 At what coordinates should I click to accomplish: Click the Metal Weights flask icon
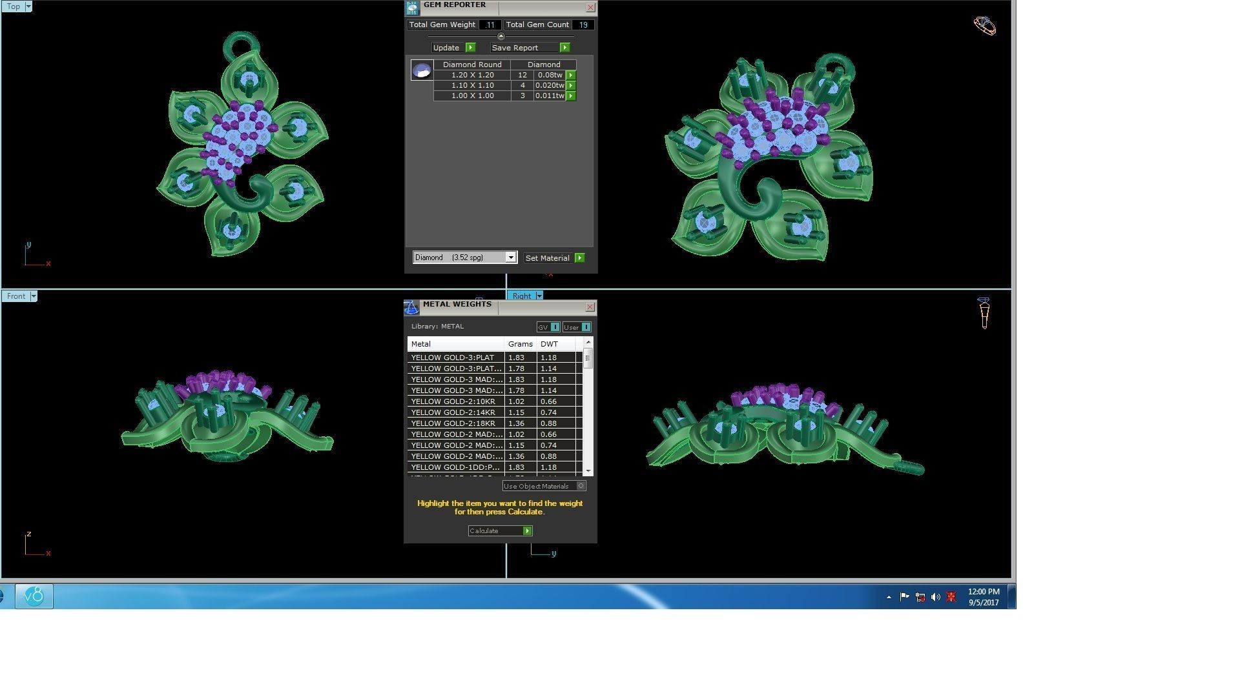tap(411, 308)
